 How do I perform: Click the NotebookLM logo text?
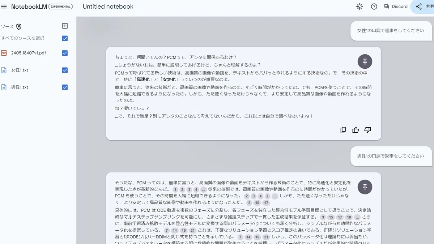tap(29, 7)
